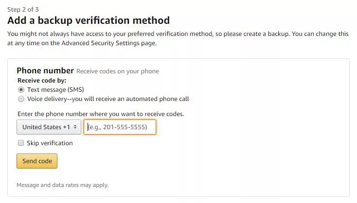Click the "Phone number" section title

45,71
